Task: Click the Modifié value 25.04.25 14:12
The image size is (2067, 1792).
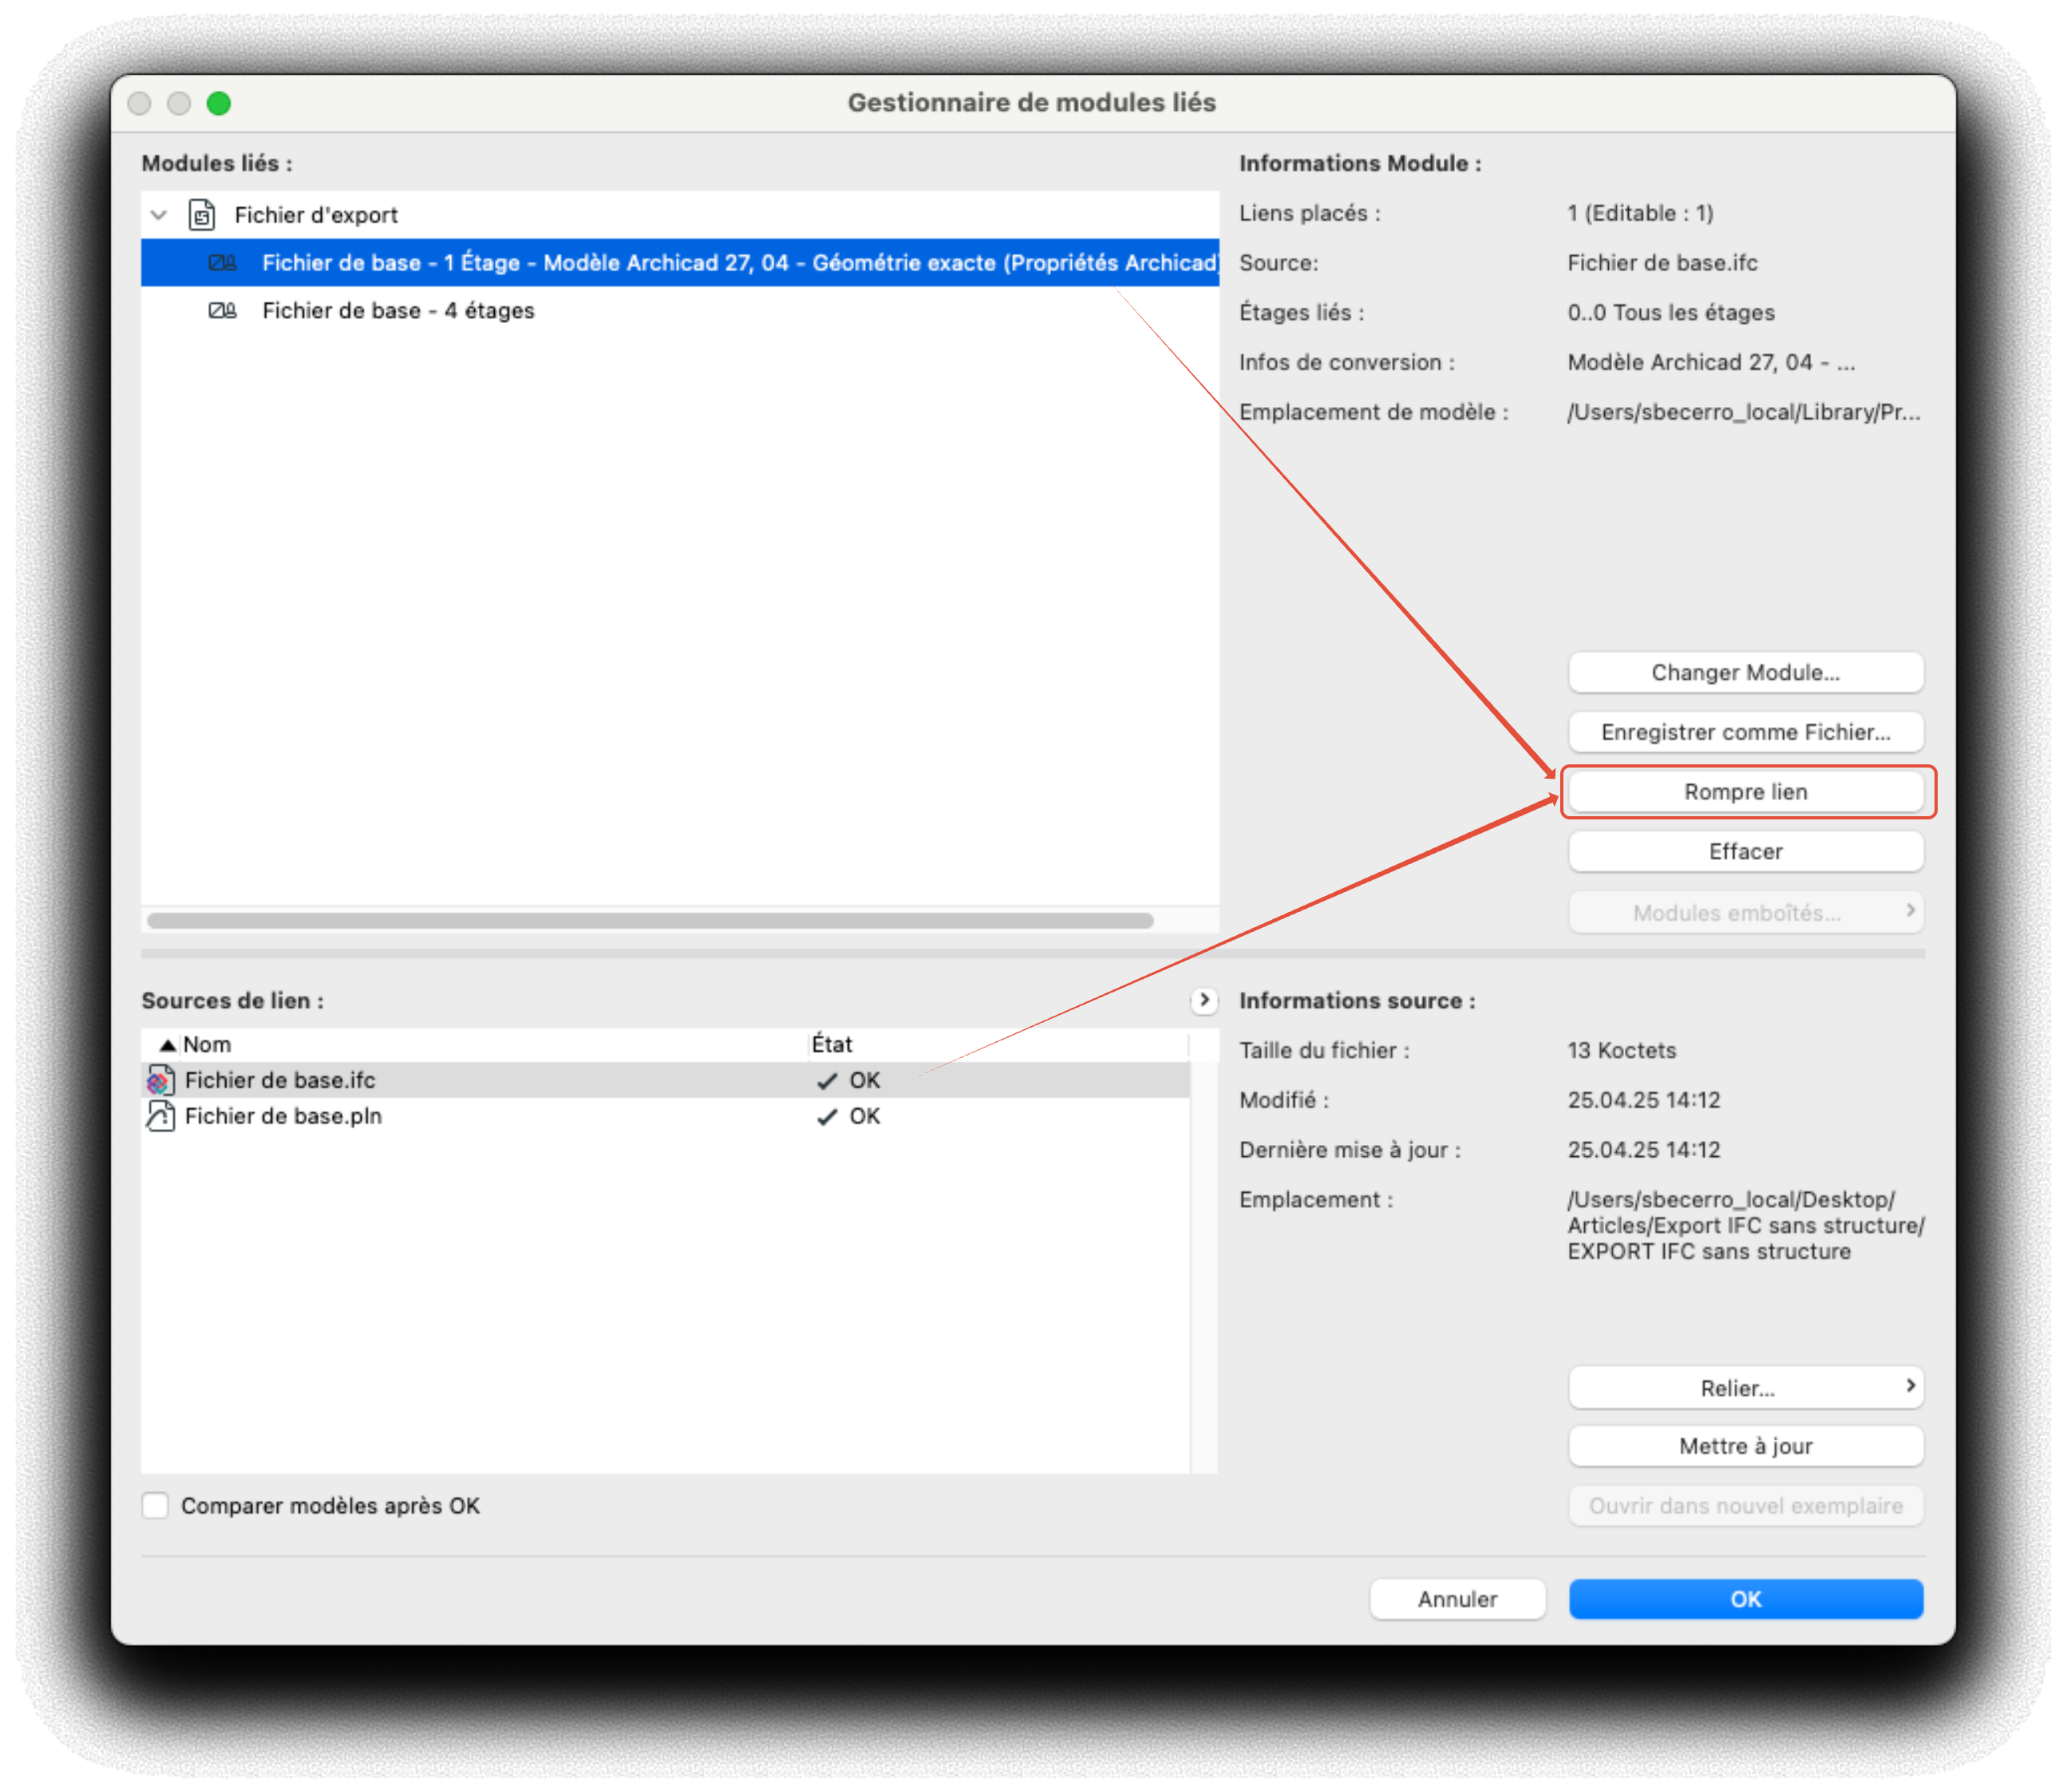Action: 1643,1101
